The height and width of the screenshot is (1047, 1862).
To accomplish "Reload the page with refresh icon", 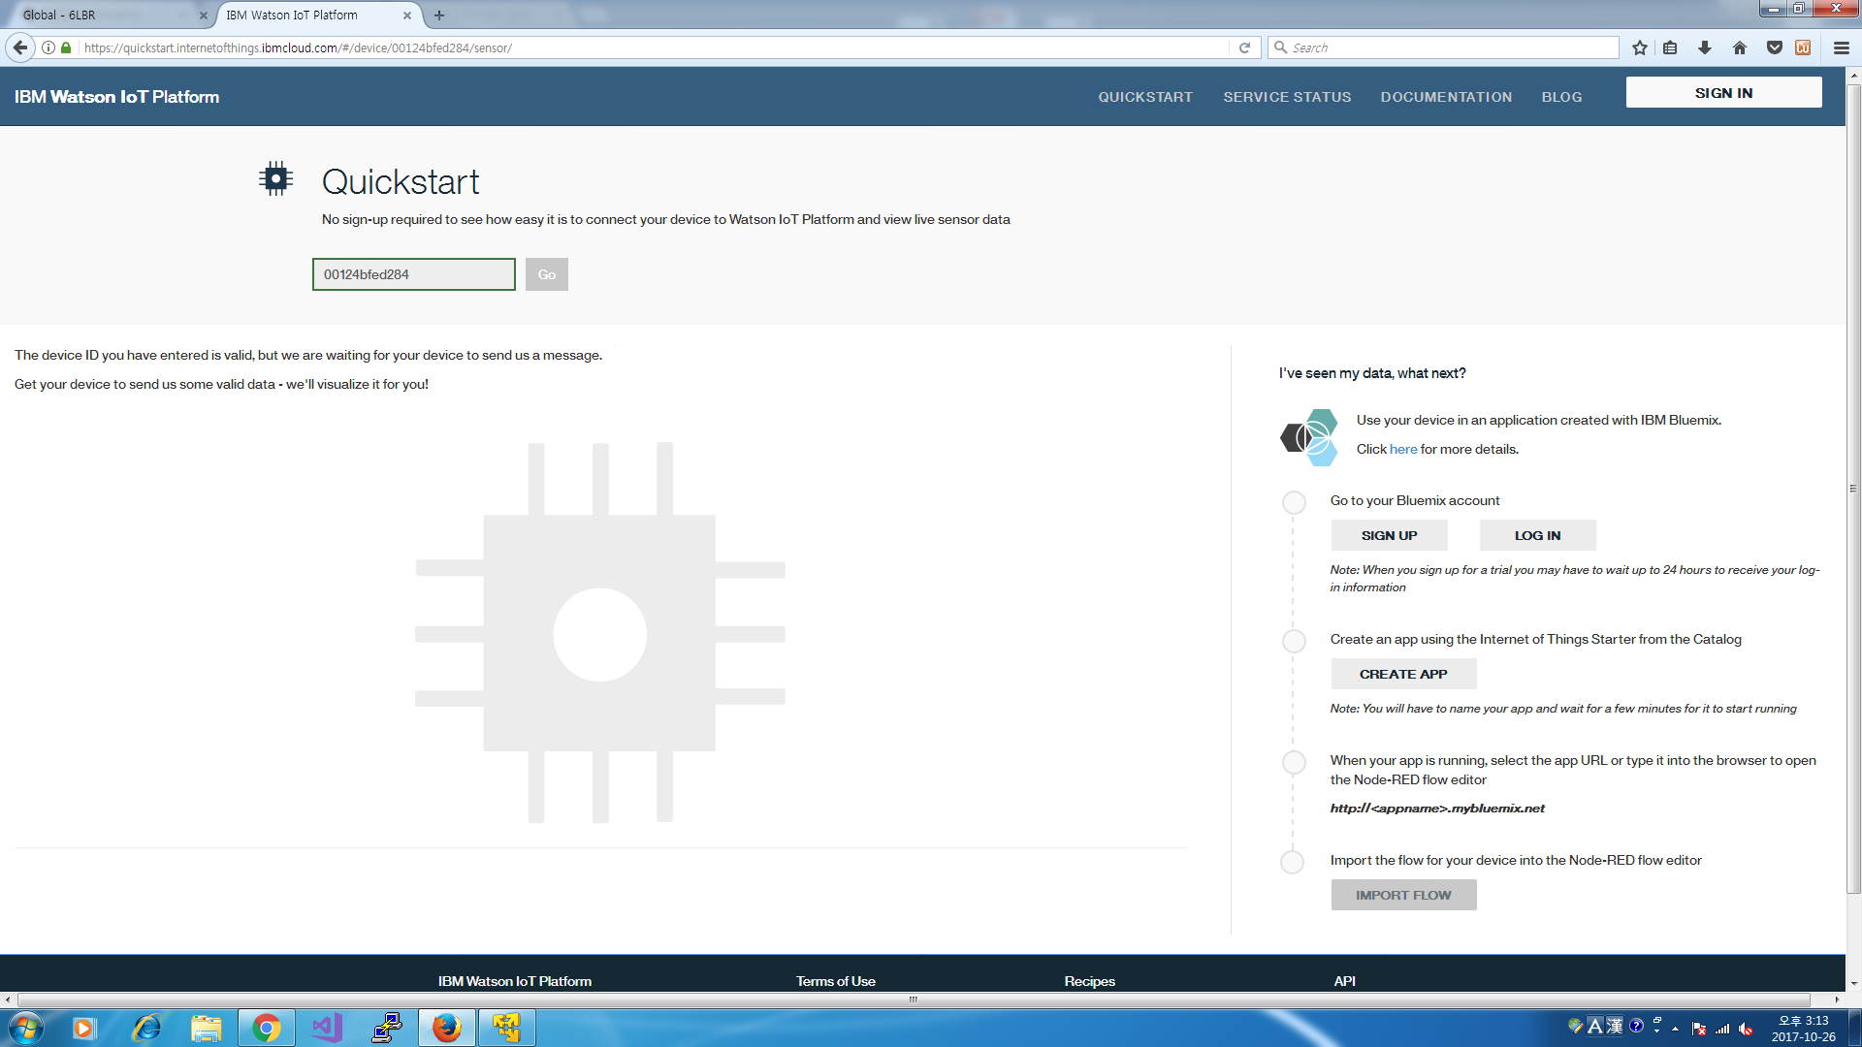I will pos(1244,48).
